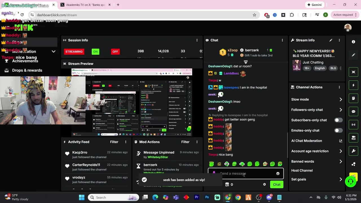Image resolution: width=361 pixels, height=203 pixels.
Task: Click LambBoo username in chat
Action: click(231, 73)
